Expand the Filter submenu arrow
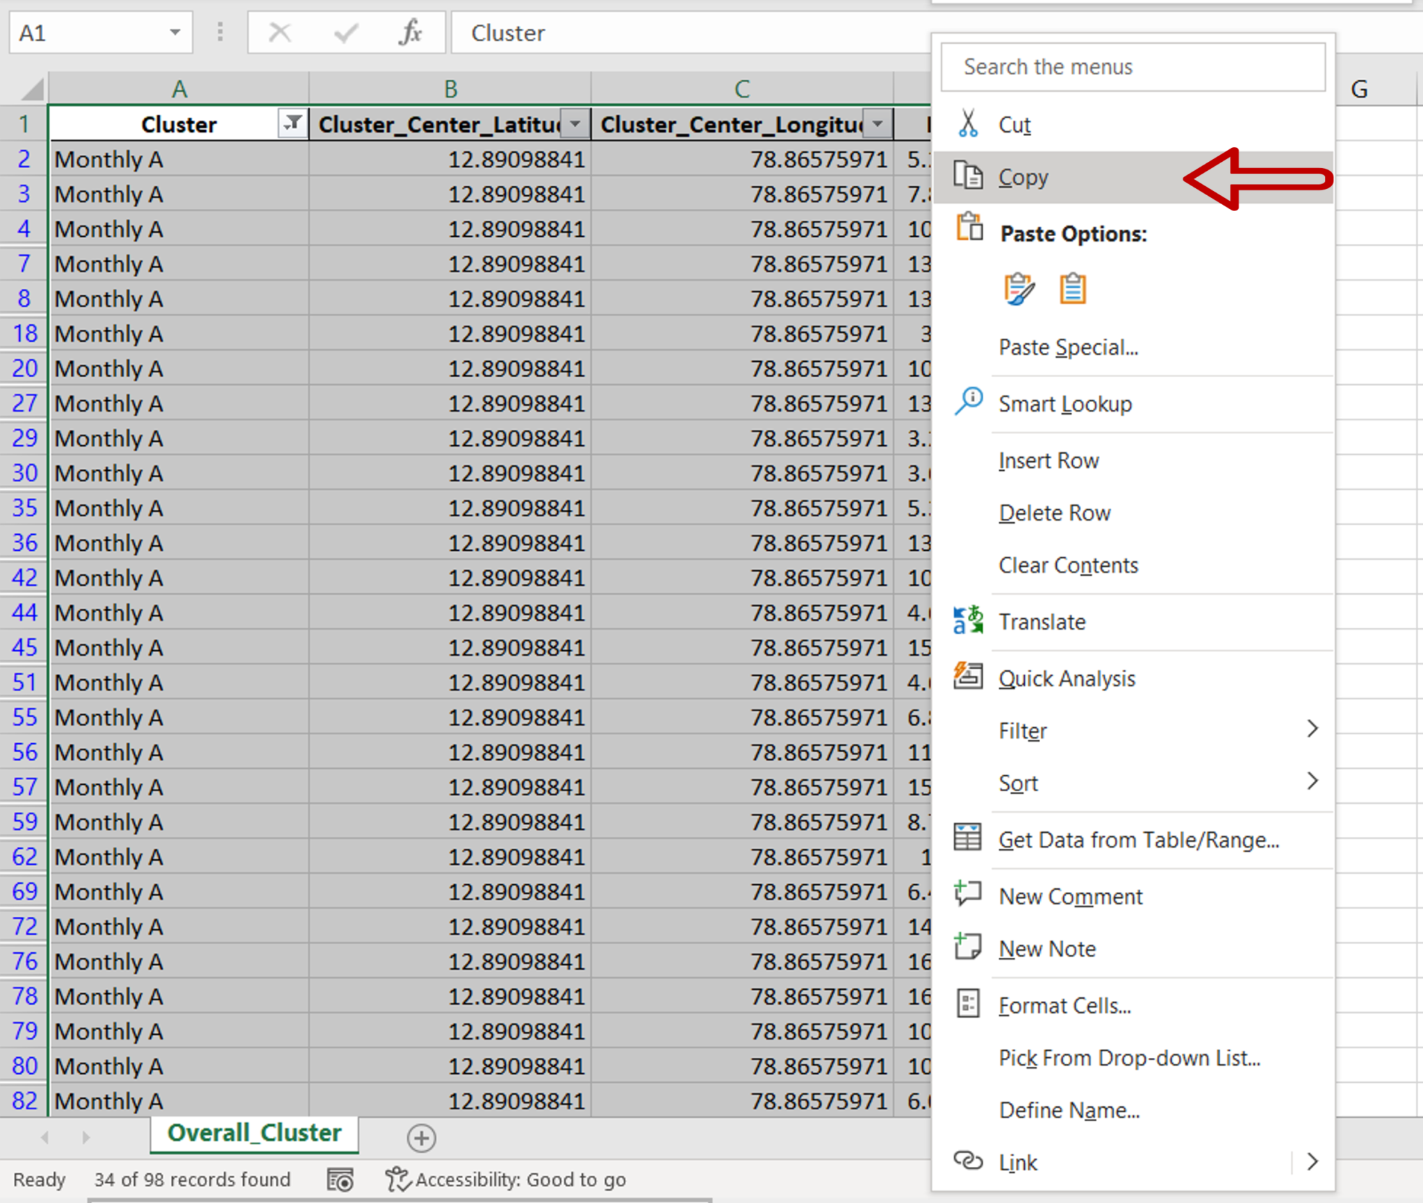The image size is (1423, 1203). 1312,728
